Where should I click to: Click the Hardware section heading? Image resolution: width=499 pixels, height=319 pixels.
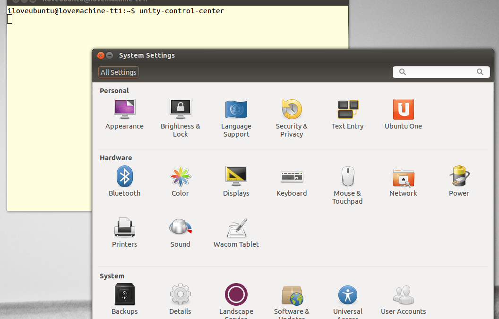pos(116,158)
